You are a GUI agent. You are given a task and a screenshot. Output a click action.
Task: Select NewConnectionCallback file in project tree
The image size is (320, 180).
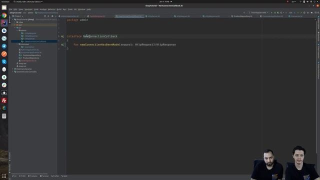34,41
